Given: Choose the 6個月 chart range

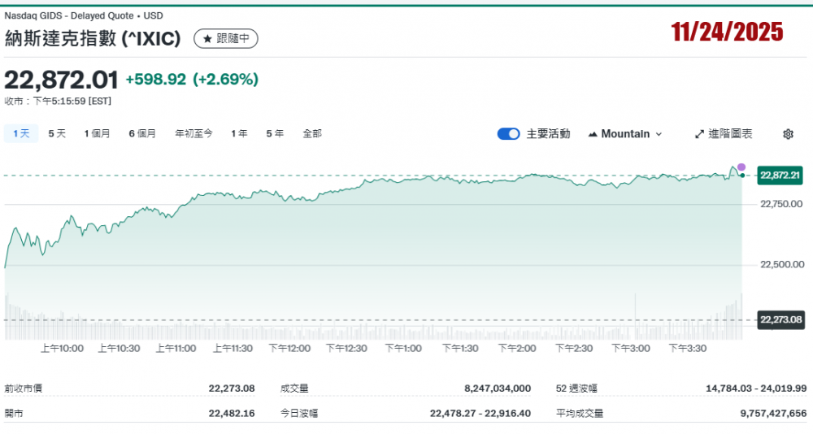Looking at the screenshot, I should [142, 133].
